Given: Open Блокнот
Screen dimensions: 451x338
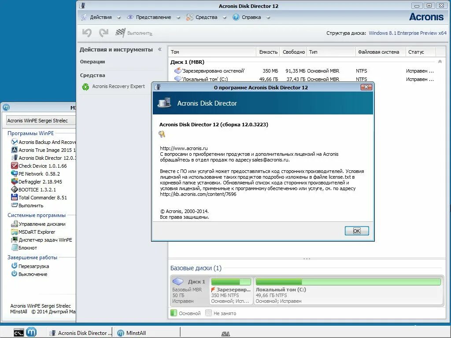Looking at the screenshot, I should (x=24, y=248).
